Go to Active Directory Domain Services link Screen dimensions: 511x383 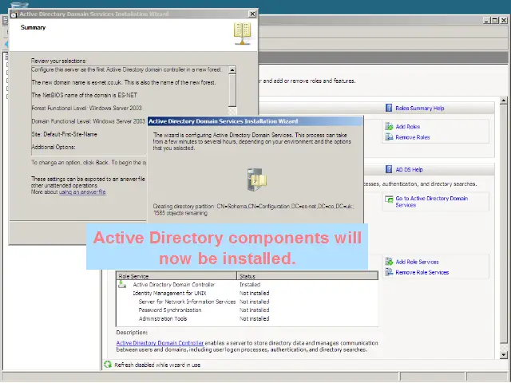(x=431, y=199)
